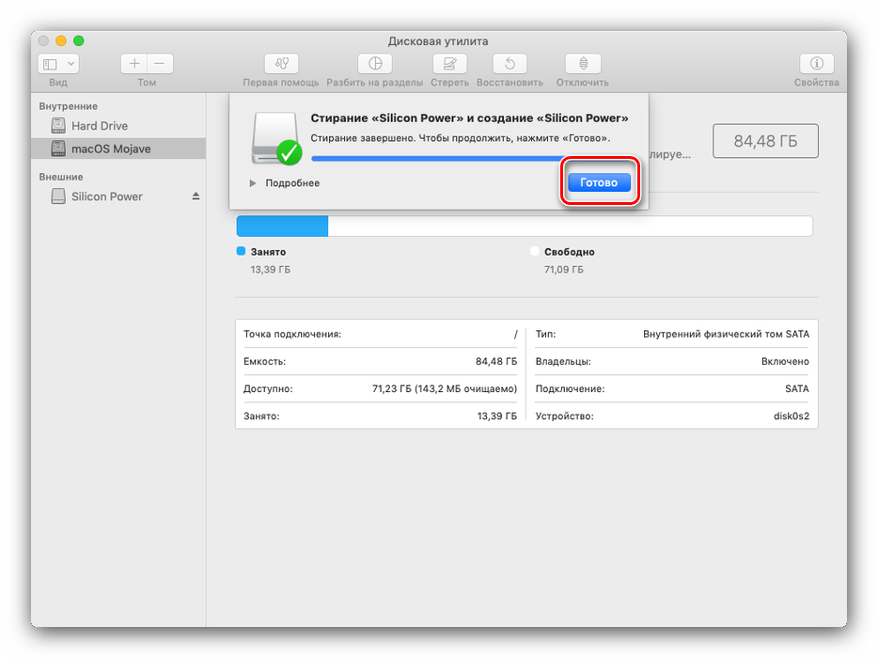Click the 84,48 ГБ capacity box
The image size is (878, 658).
[x=765, y=141]
